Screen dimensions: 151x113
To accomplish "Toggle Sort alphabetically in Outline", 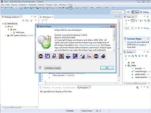I will coord(133,56).
